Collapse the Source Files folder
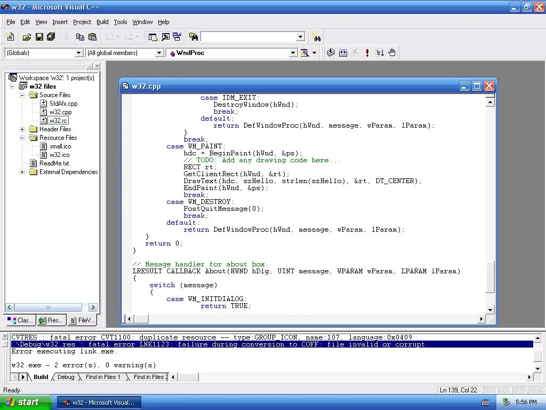The image size is (546, 410). (22, 95)
